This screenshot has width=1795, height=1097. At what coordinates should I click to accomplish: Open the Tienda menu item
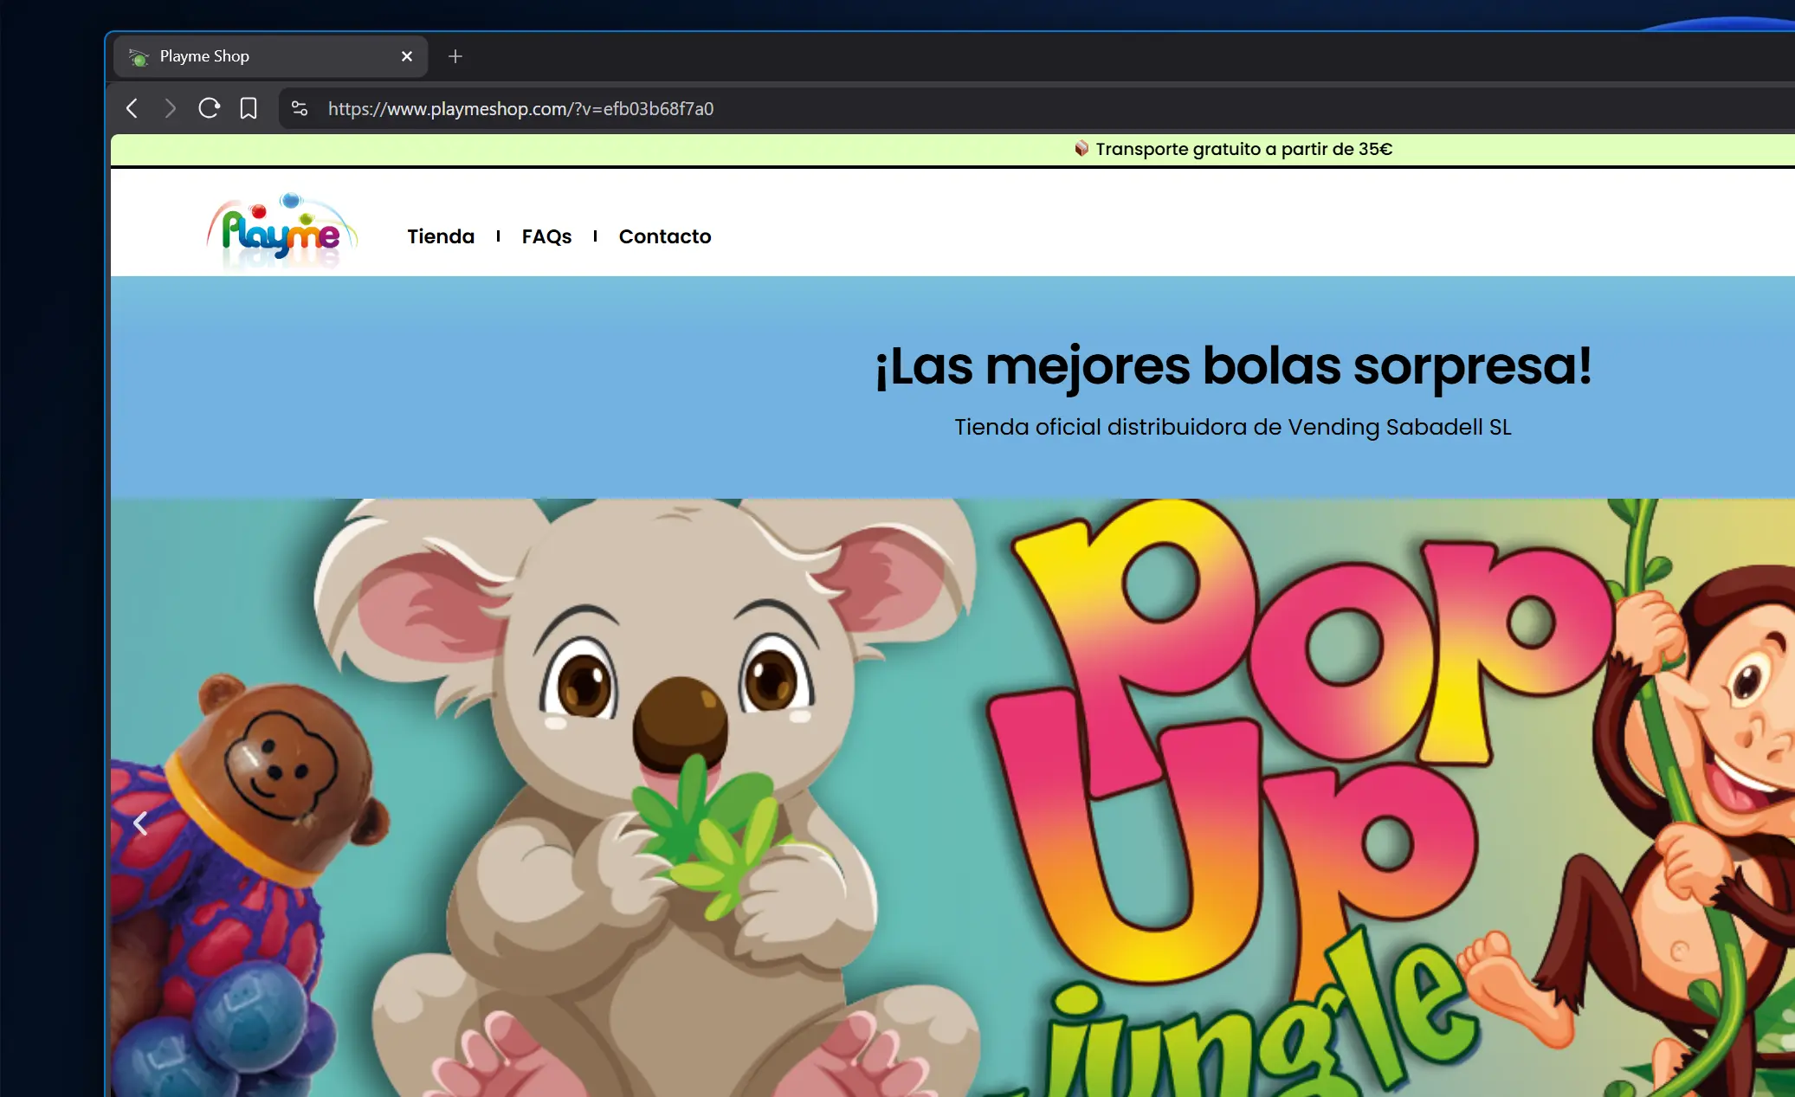pyautogui.click(x=441, y=236)
